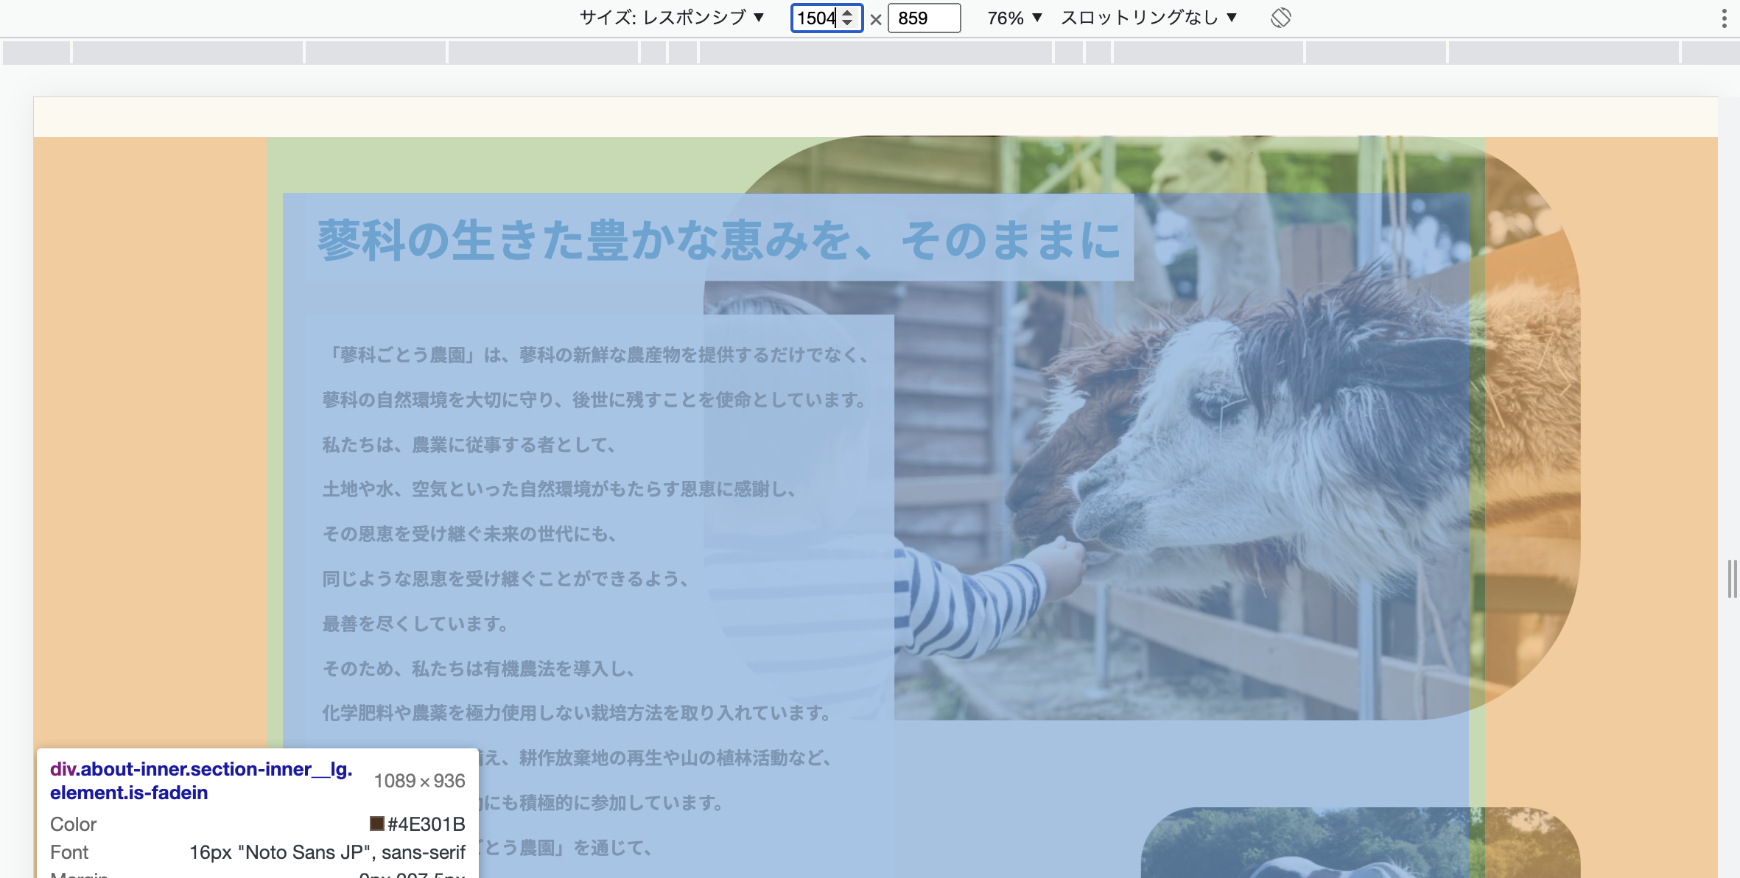Select the widest center breakpoint bar segment
This screenshot has width=1740, height=878.
(875, 52)
